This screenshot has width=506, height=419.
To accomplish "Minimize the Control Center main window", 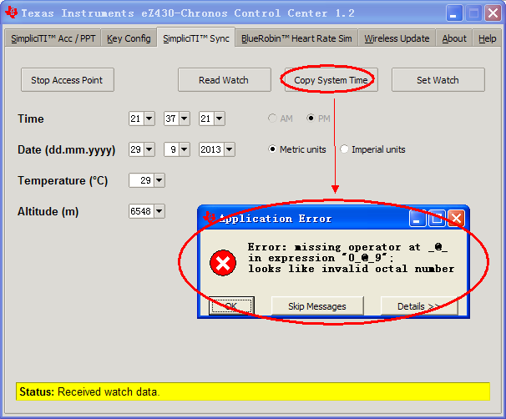I will tap(454, 13).
